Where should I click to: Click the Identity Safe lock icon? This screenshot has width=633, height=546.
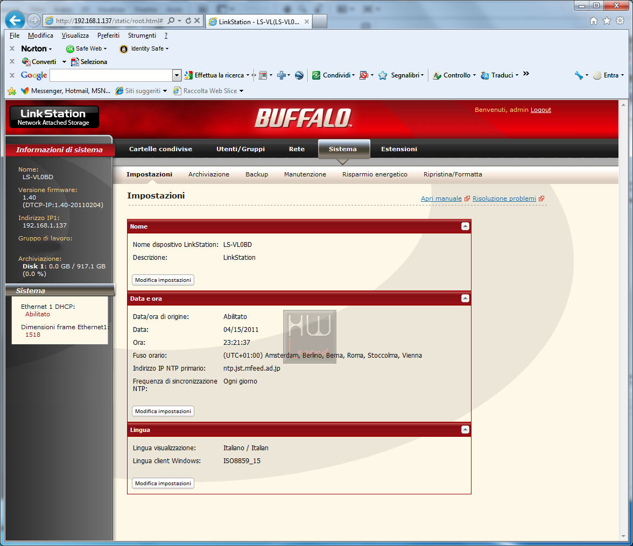pos(124,49)
